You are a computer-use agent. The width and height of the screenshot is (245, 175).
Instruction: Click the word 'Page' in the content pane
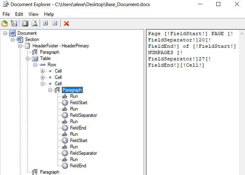point(154,34)
